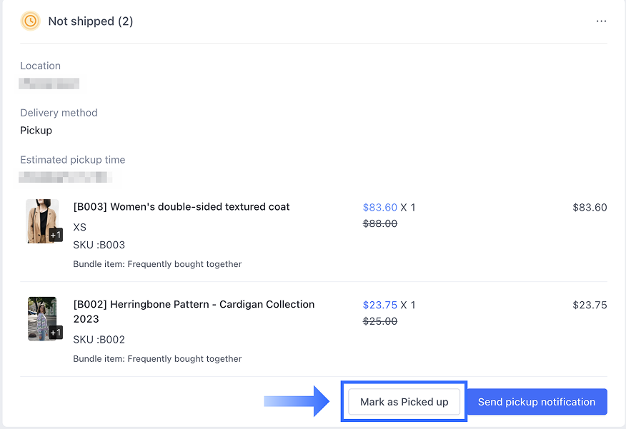The height and width of the screenshot is (429, 626).
Task: Click the +1 badge on cardigan image
Action: click(56, 333)
